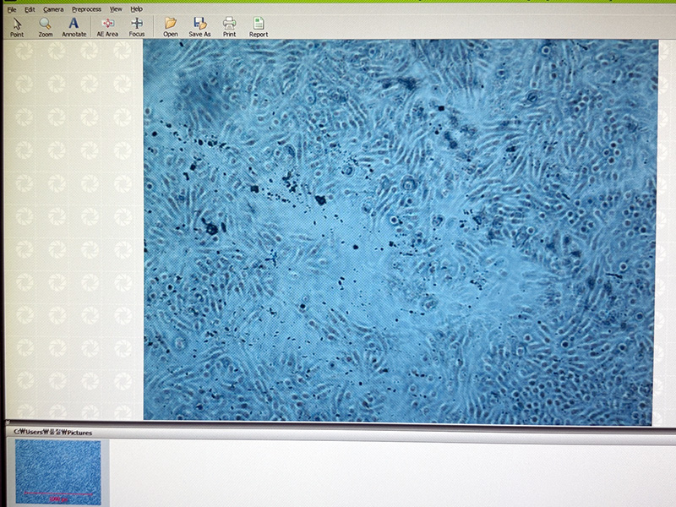
Task: Select the saved image thumbnail with scale bar
Action: pyautogui.click(x=58, y=472)
